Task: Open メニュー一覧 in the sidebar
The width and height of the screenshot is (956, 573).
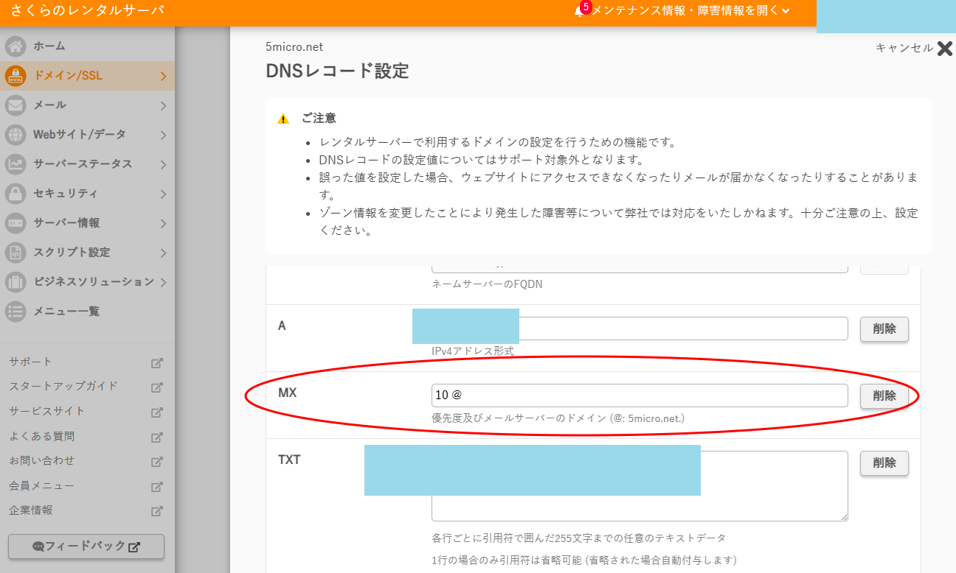Action: 66,312
